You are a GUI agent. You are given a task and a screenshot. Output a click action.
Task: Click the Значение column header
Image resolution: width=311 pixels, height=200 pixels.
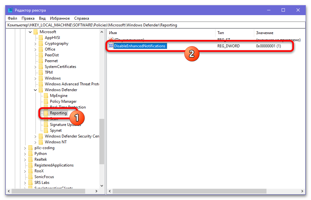[x=279, y=33]
